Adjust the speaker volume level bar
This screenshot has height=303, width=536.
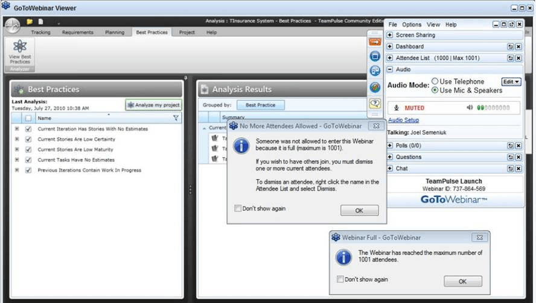[493, 108]
